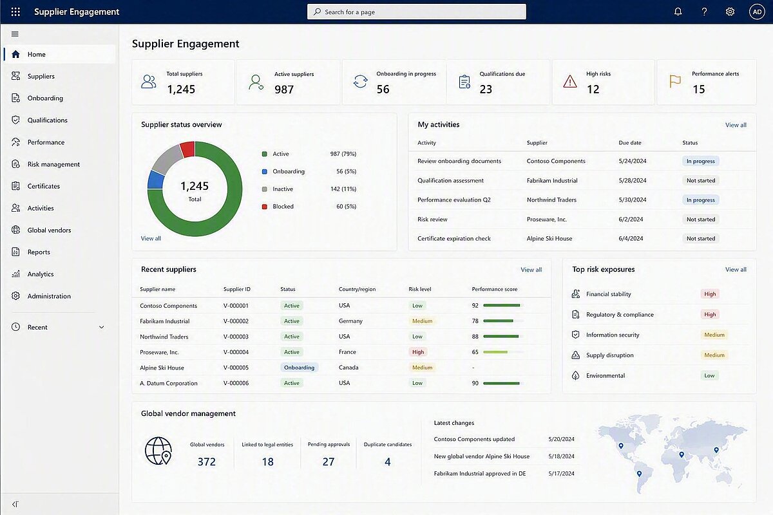773x515 pixels.
Task: Open the app launcher waffle icon
Action: pyautogui.click(x=15, y=12)
